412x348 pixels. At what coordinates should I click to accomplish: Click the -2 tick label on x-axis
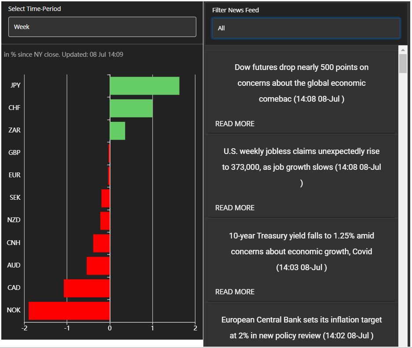click(x=24, y=328)
